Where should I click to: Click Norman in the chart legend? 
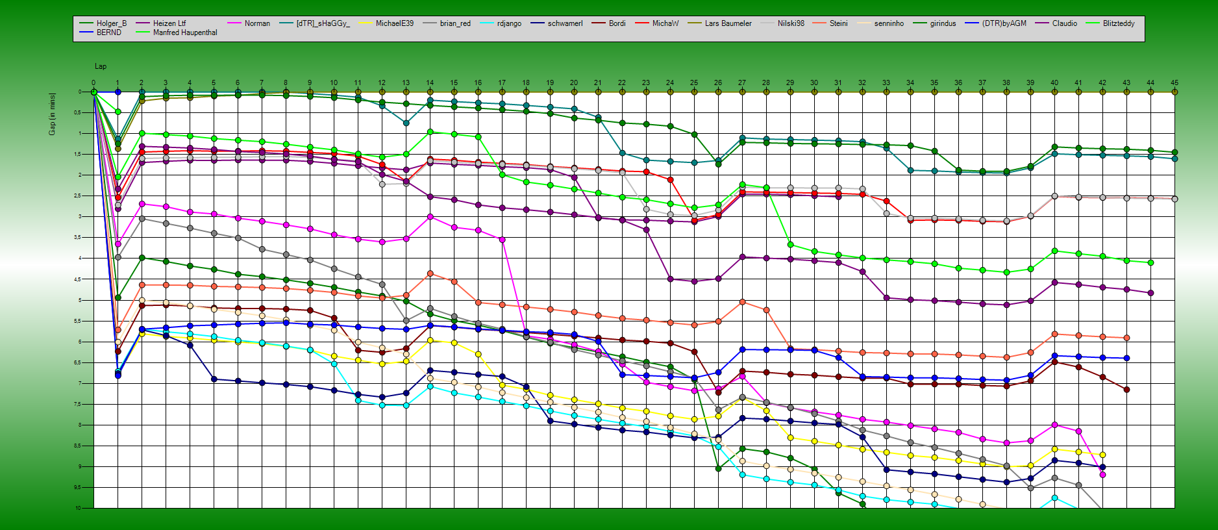(x=257, y=23)
